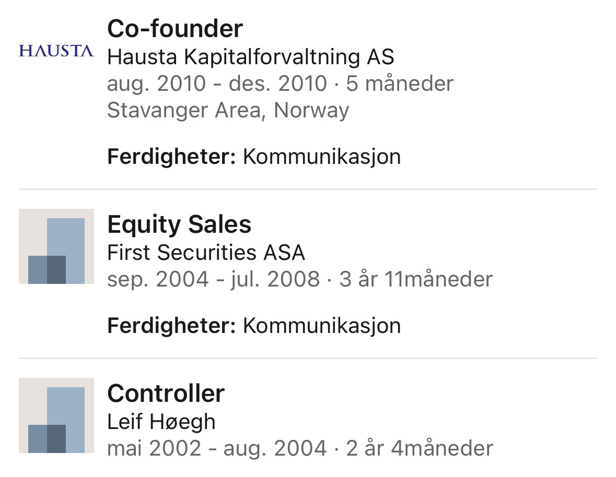Tap Ferdigheter label under First Securities entry
Viewport: 616px width, 477px height.
[x=171, y=326]
